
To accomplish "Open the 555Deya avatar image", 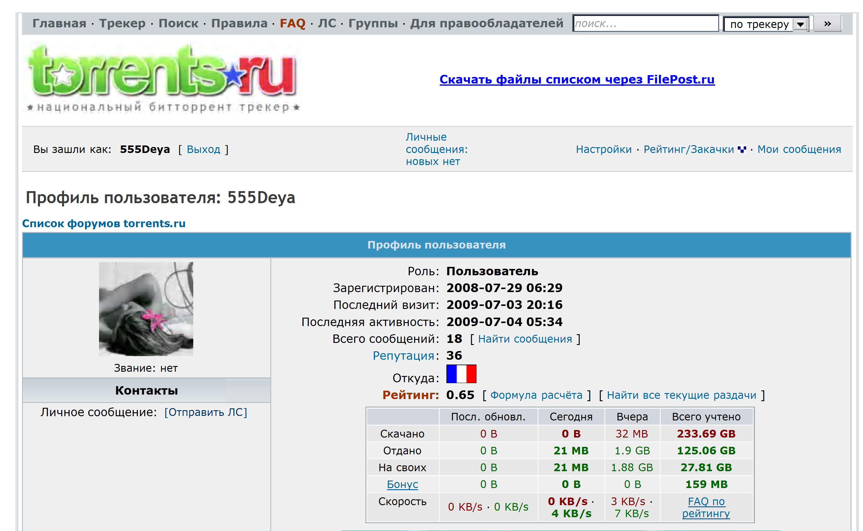I will click(146, 309).
